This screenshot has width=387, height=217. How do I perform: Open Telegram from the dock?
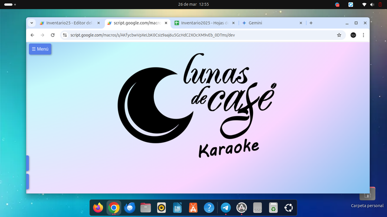point(225,208)
